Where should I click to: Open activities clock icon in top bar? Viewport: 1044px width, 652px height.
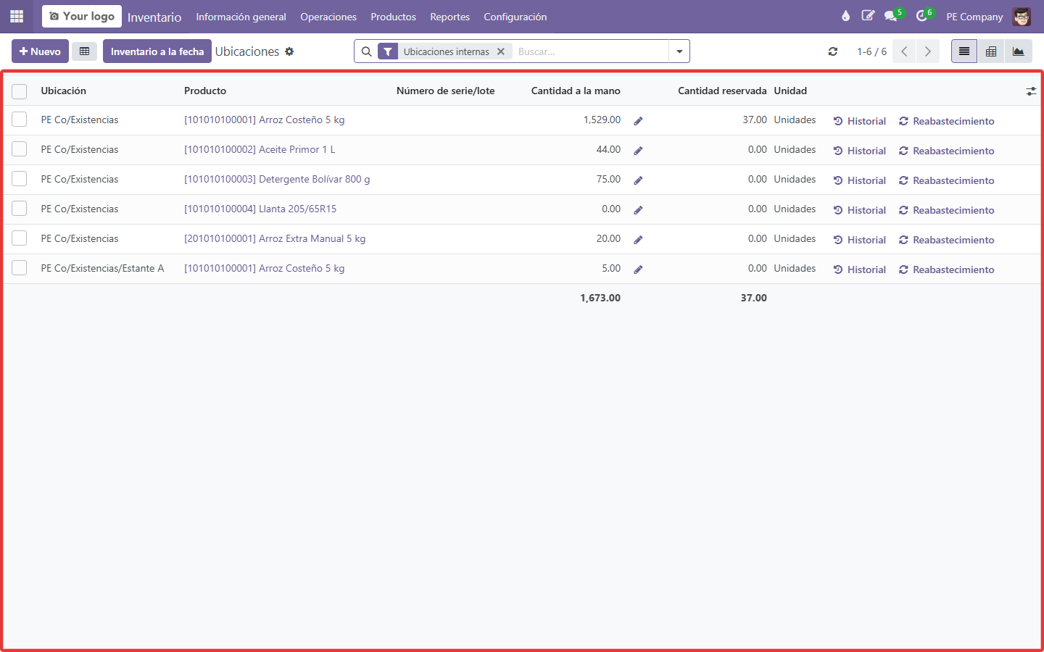coord(921,16)
